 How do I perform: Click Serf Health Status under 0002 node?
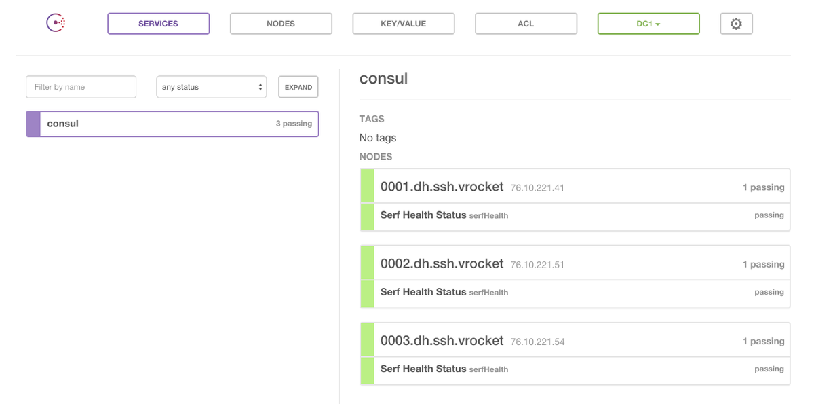[423, 292]
